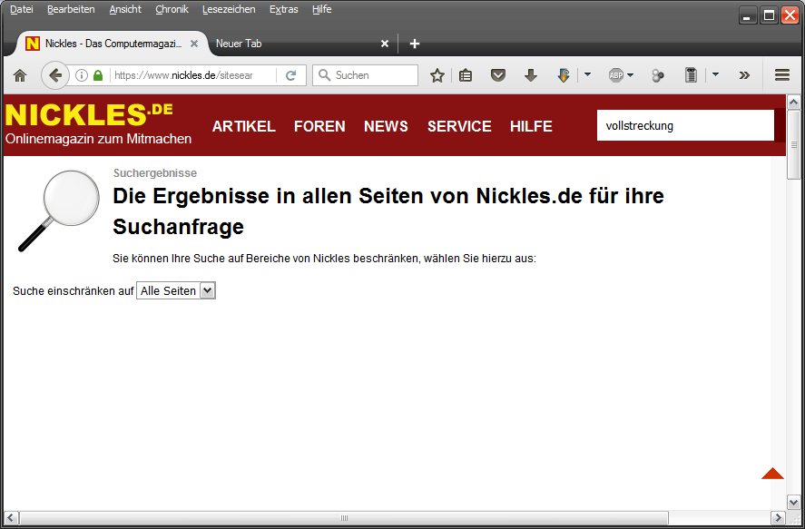Open a new tab with plus

[415, 44]
